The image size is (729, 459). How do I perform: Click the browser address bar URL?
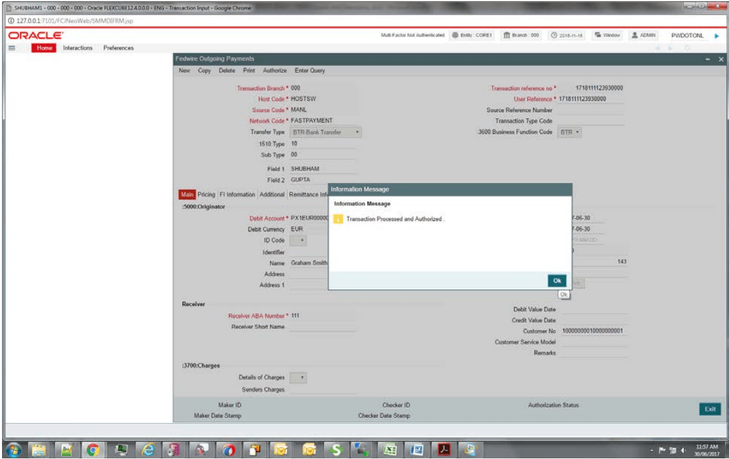click(75, 21)
